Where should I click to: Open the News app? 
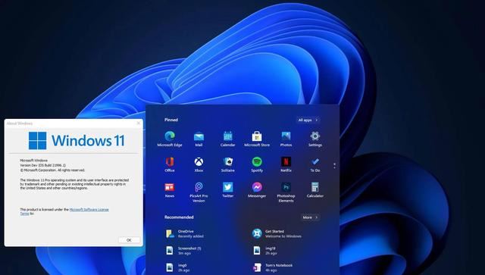[x=170, y=189]
